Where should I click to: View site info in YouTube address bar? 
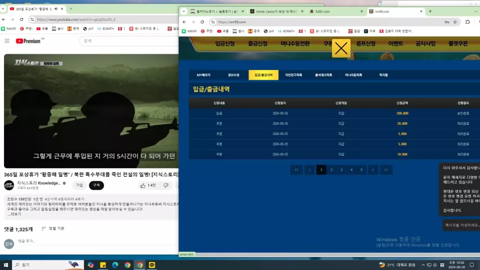coord(32,19)
